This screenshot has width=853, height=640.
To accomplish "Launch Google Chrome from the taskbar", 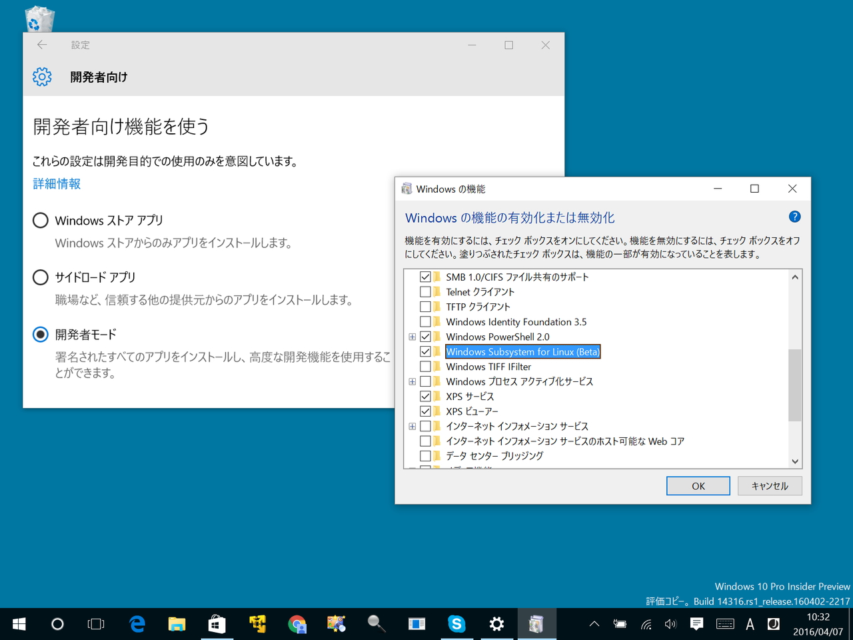I will click(x=297, y=624).
